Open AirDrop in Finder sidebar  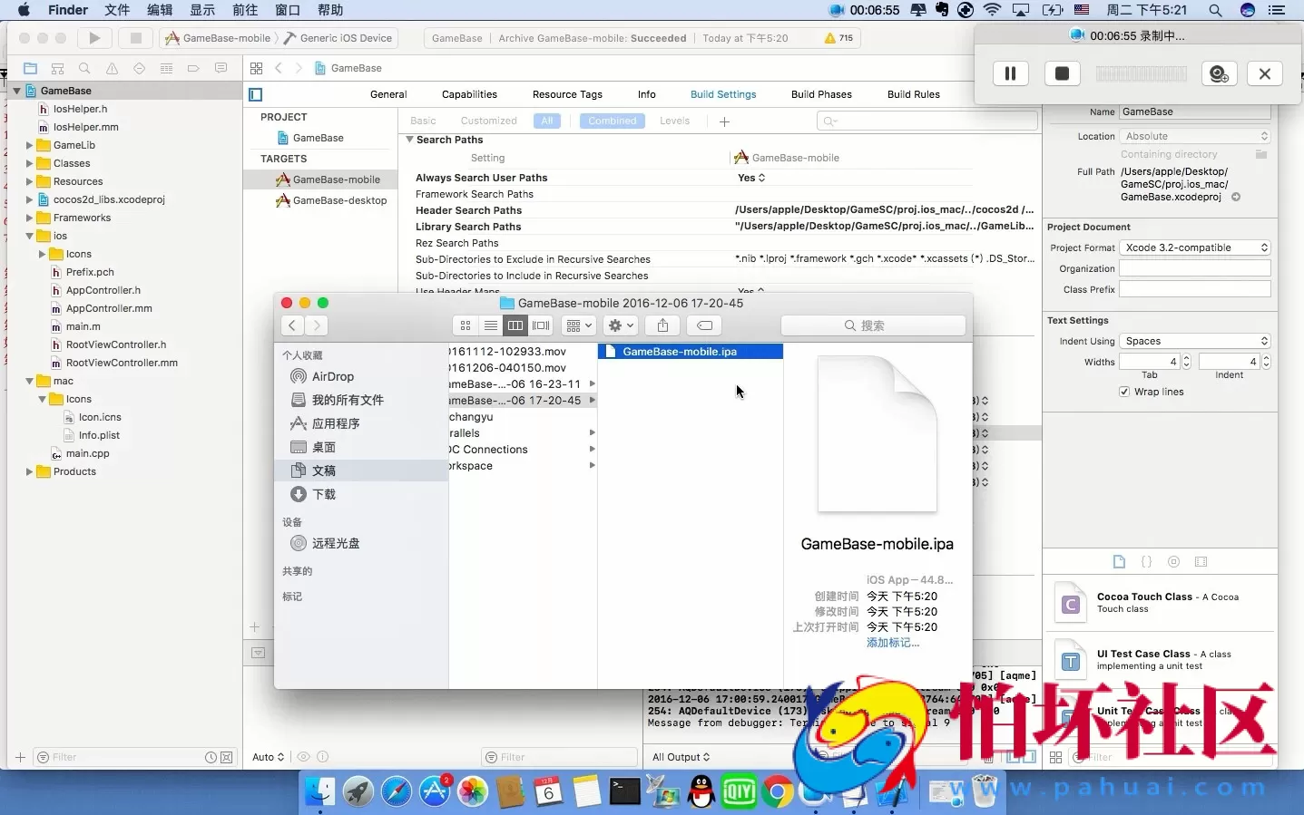tap(332, 376)
